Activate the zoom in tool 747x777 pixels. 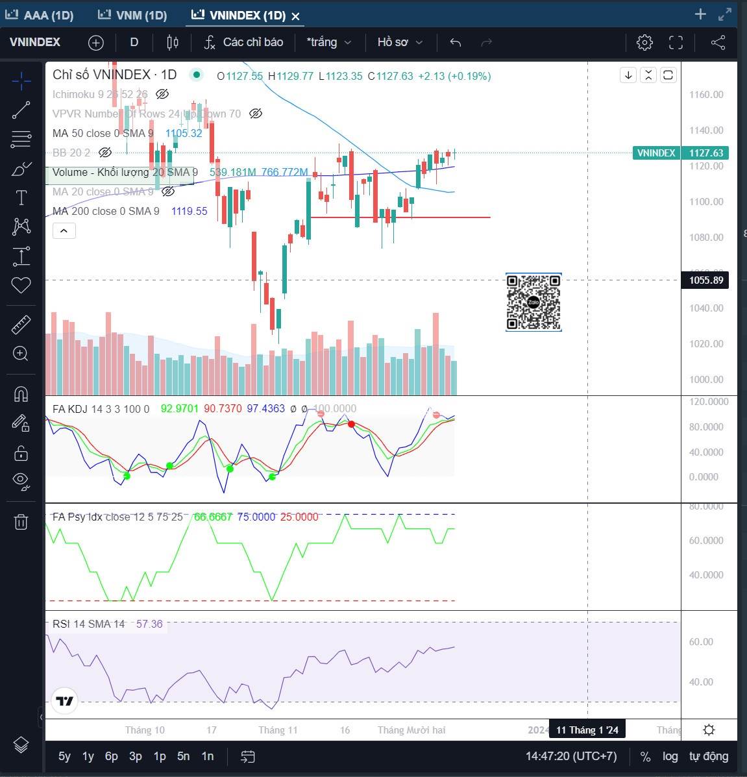click(21, 354)
